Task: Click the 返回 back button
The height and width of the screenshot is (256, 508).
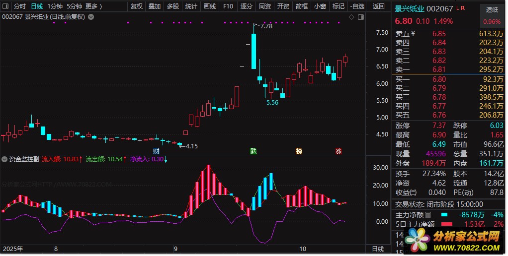Action: (x=378, y=6)
